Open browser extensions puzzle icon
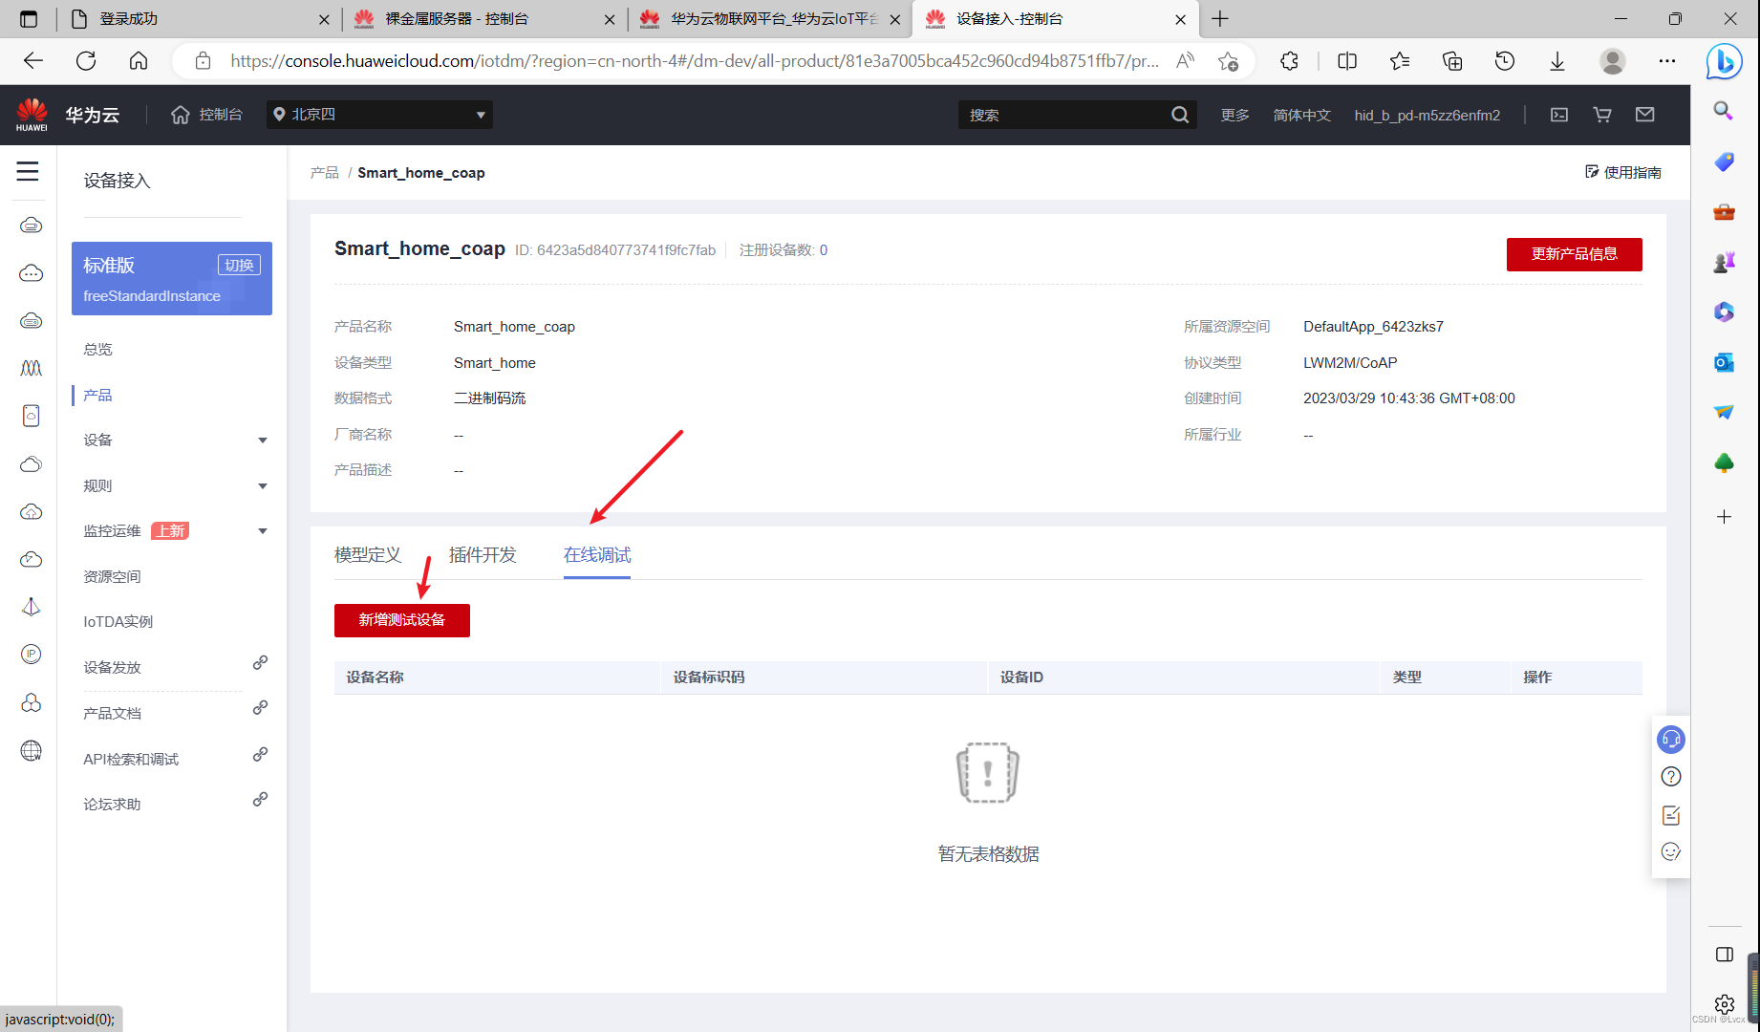 (1289, 61)
